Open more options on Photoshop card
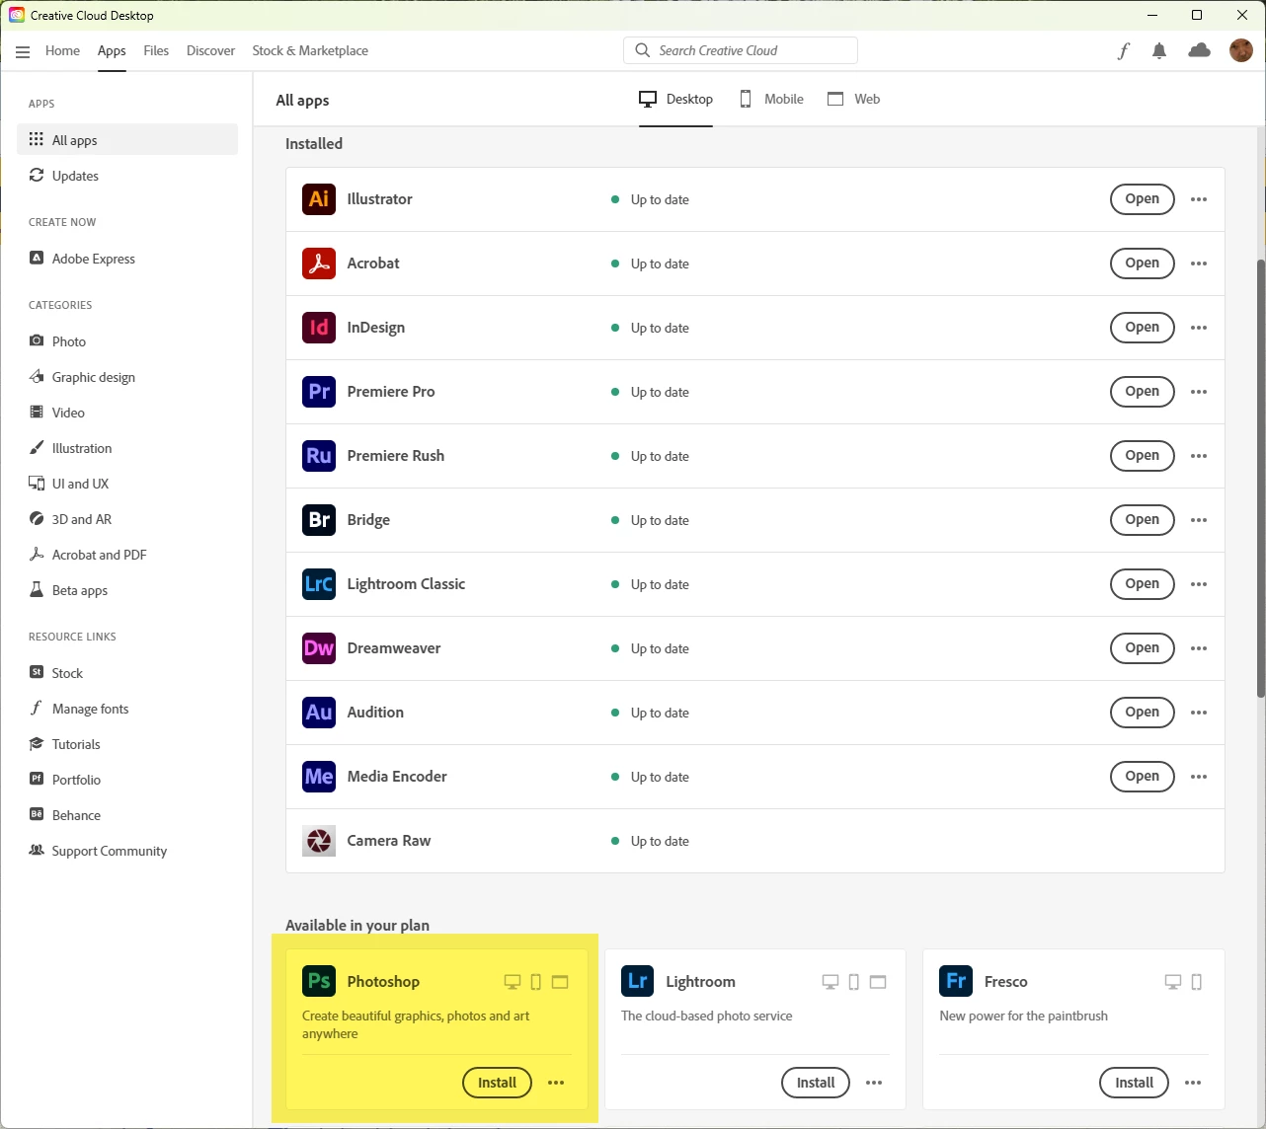Viewport: 1266px width, 1129px height. [556, 1083]
